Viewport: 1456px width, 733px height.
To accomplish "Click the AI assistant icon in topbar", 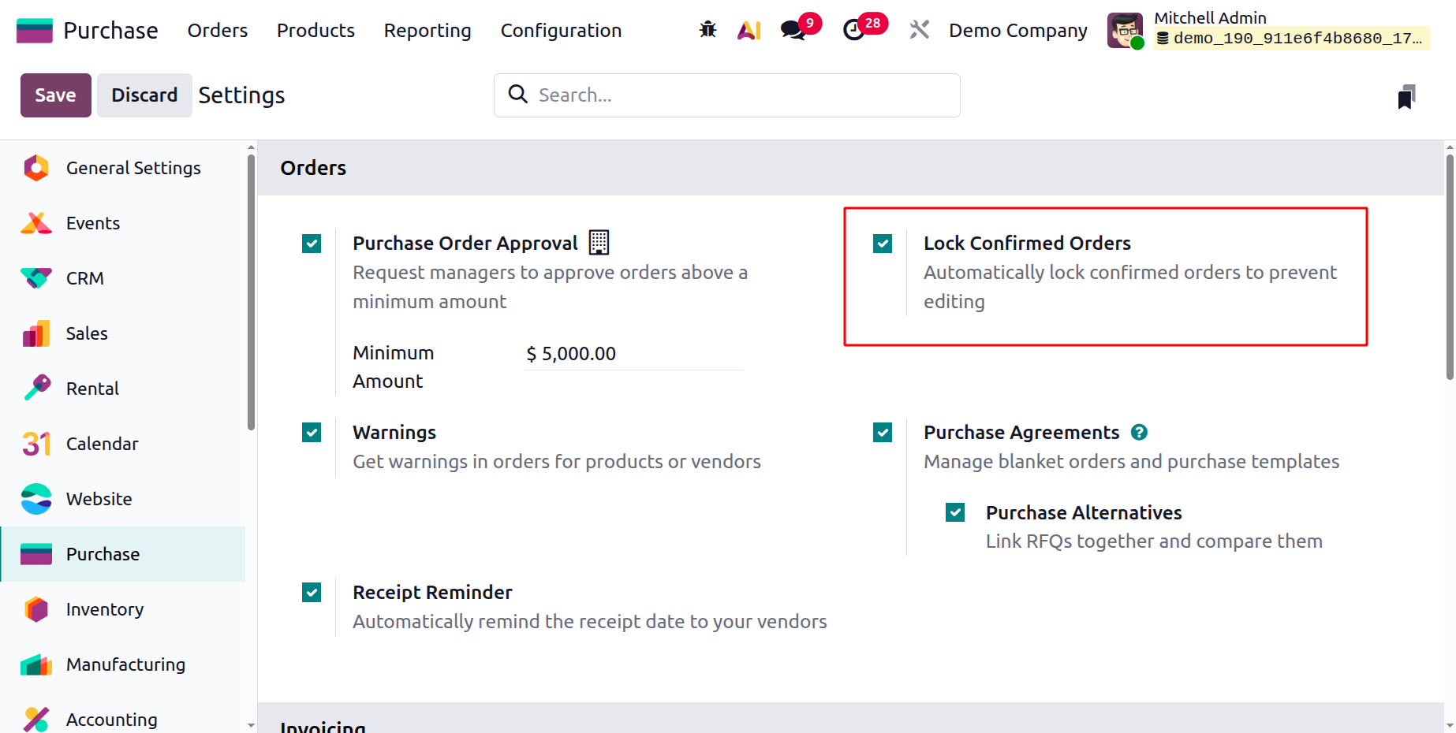I will pyautogui.click(x=748, y=29).
